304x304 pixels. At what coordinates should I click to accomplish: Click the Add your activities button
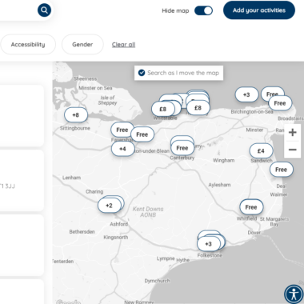pos(259,10)
